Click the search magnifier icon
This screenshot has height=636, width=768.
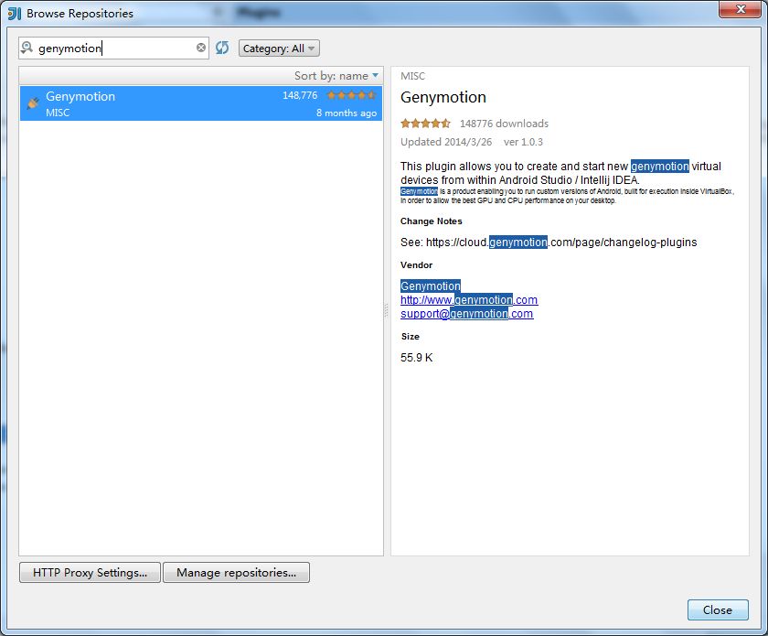point(27,48)
